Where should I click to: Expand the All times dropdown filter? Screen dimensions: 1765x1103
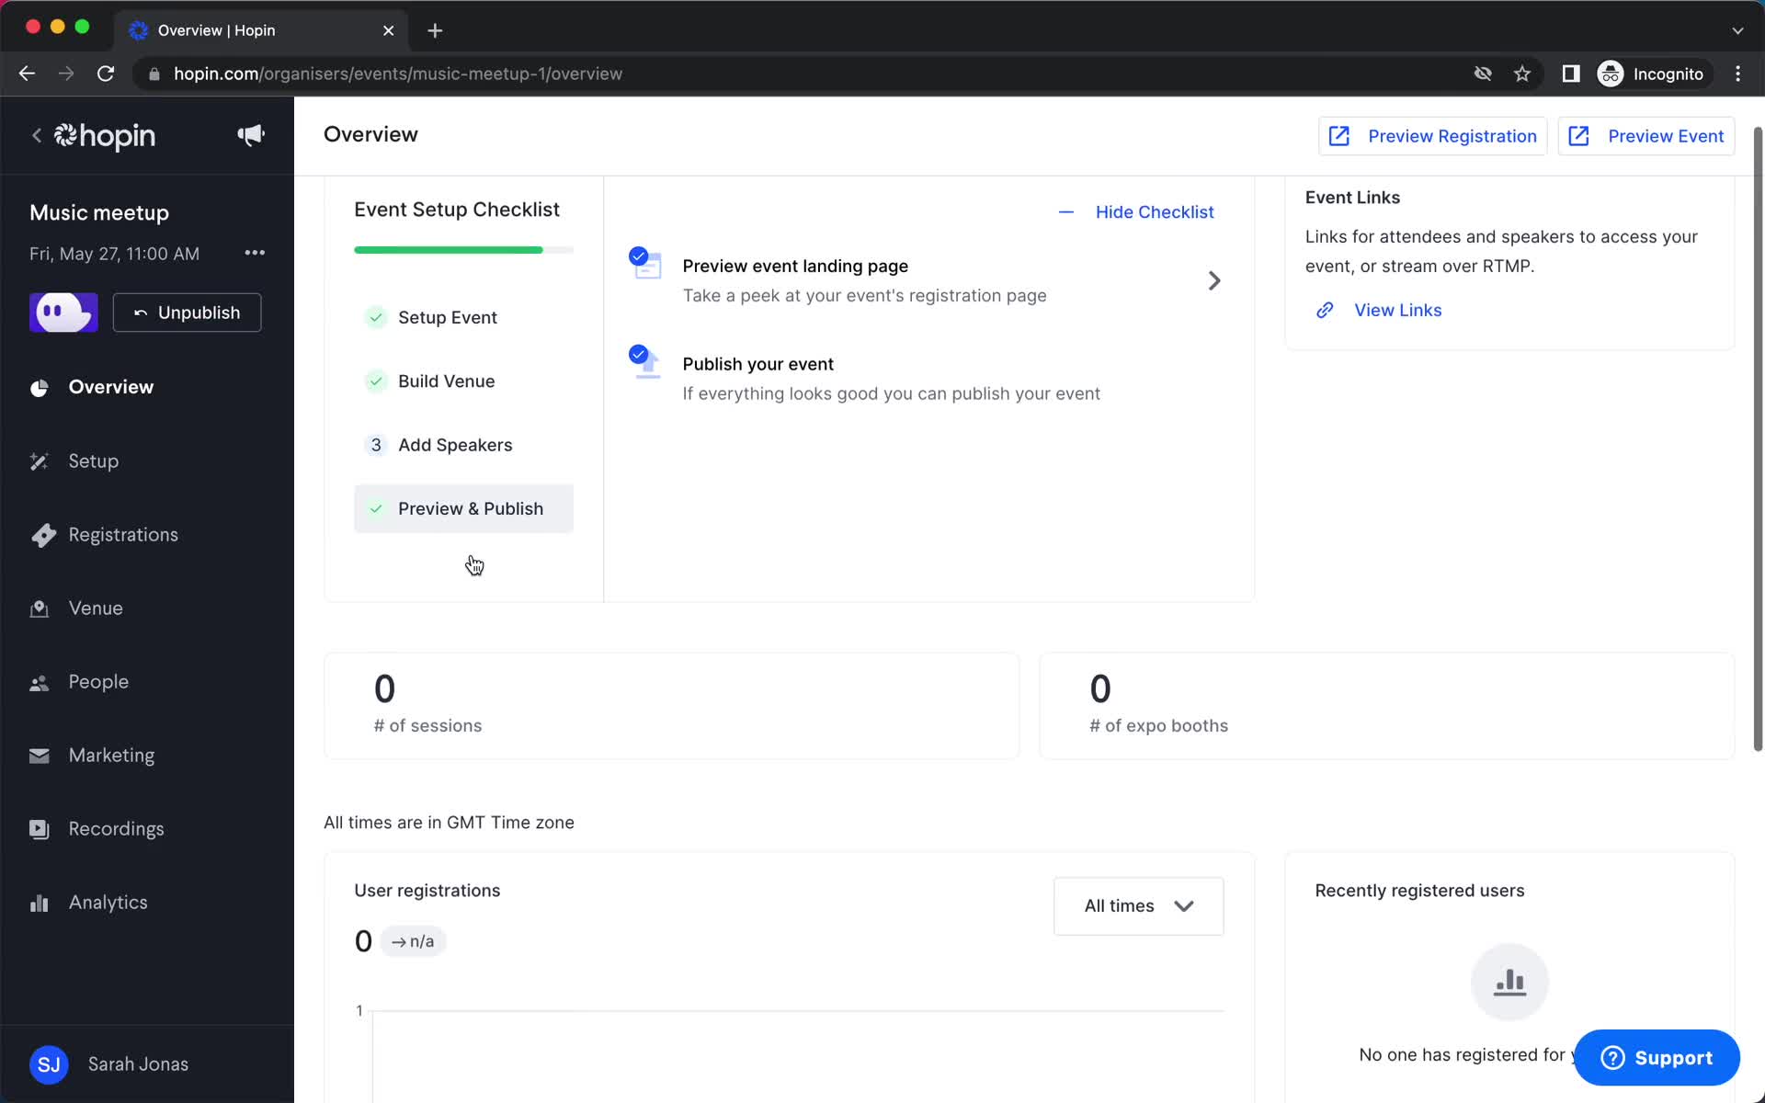coord(1136,904)
